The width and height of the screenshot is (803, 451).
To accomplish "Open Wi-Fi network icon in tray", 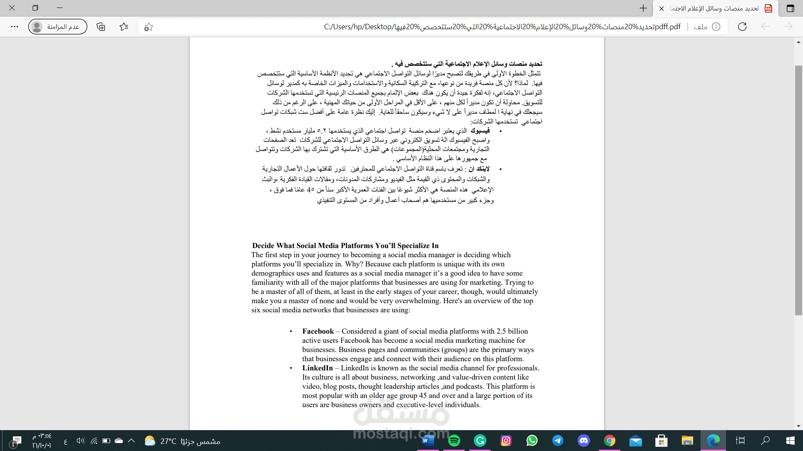I will [94, 441].
